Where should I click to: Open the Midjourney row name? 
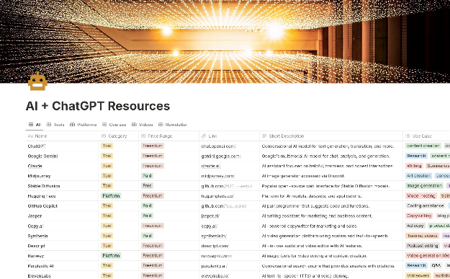tap(39, 176)
